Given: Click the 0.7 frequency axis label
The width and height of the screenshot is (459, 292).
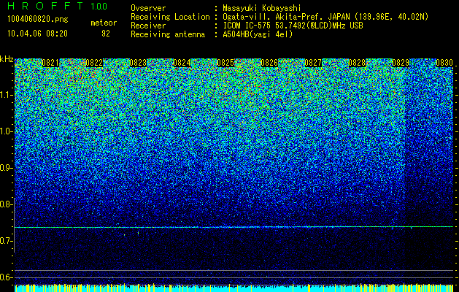Looking at the screenshot, I should click(x=7, y=241).
